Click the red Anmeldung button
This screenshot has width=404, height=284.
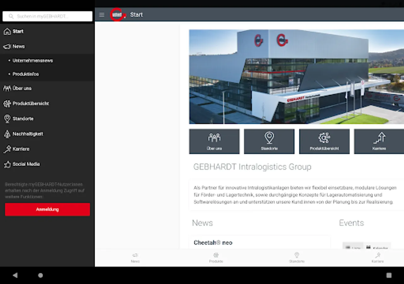tap(47, 210)
